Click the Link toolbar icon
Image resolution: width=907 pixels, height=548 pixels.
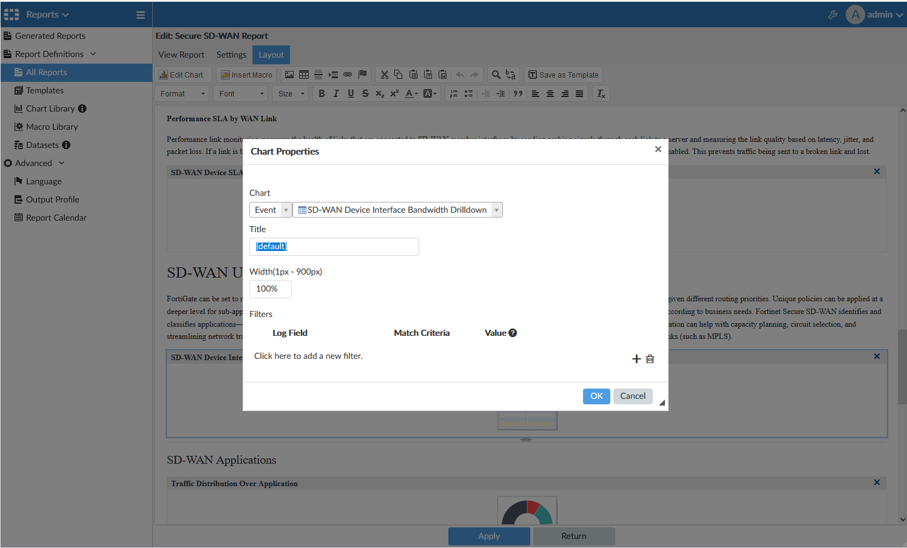click(x=348, y=75)
